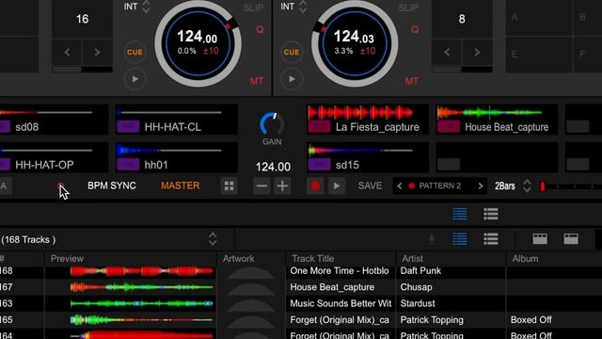This screenshot has height=339, width=602.
Task: Trigger the hh01 sampler slot
Action: 176,157
